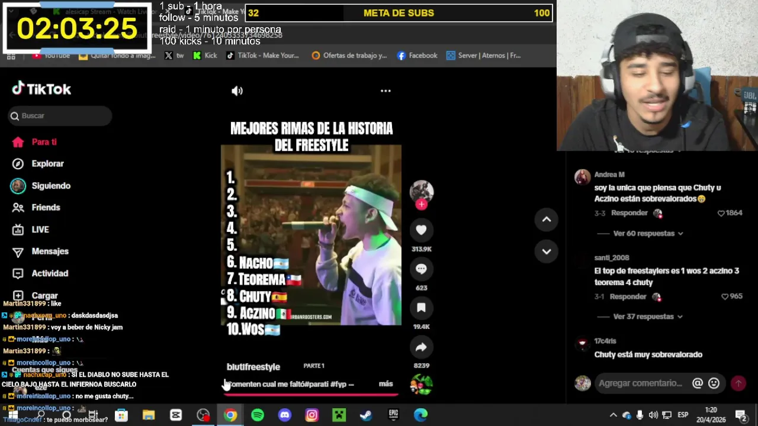The image size is (758, 426).
Task: Open the Kick bookmark
Action: [x=205, y=56]
